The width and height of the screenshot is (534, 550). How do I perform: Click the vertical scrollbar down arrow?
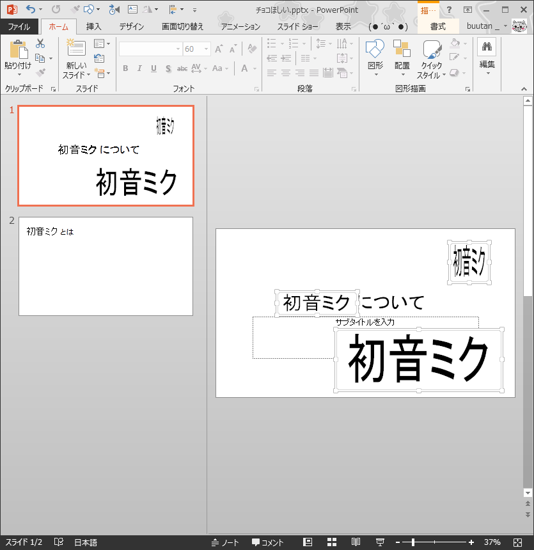[528, 493]
